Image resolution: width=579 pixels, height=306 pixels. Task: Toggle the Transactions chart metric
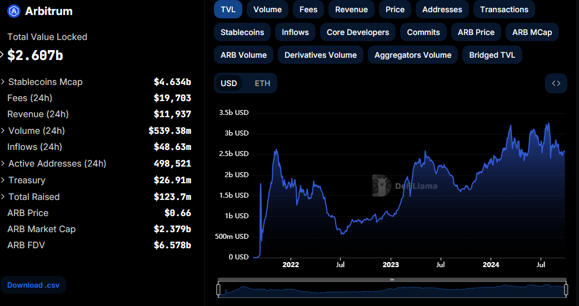(x=504, y=9)
